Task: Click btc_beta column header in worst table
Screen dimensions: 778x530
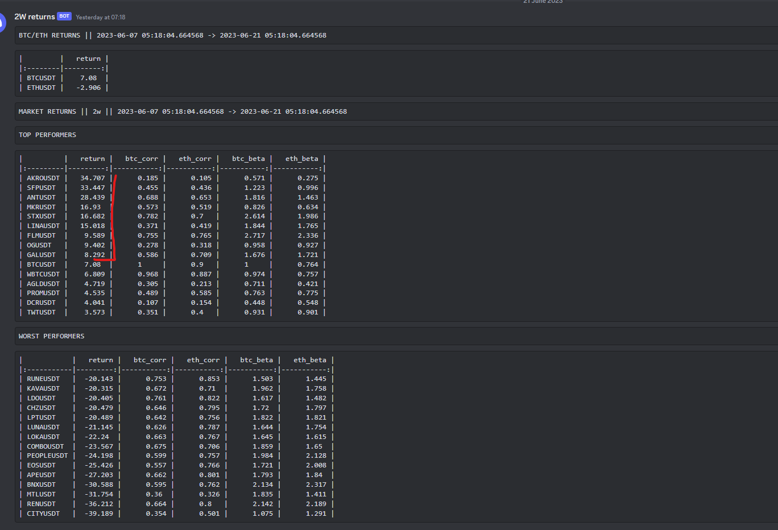Action: tap(256, 360)
